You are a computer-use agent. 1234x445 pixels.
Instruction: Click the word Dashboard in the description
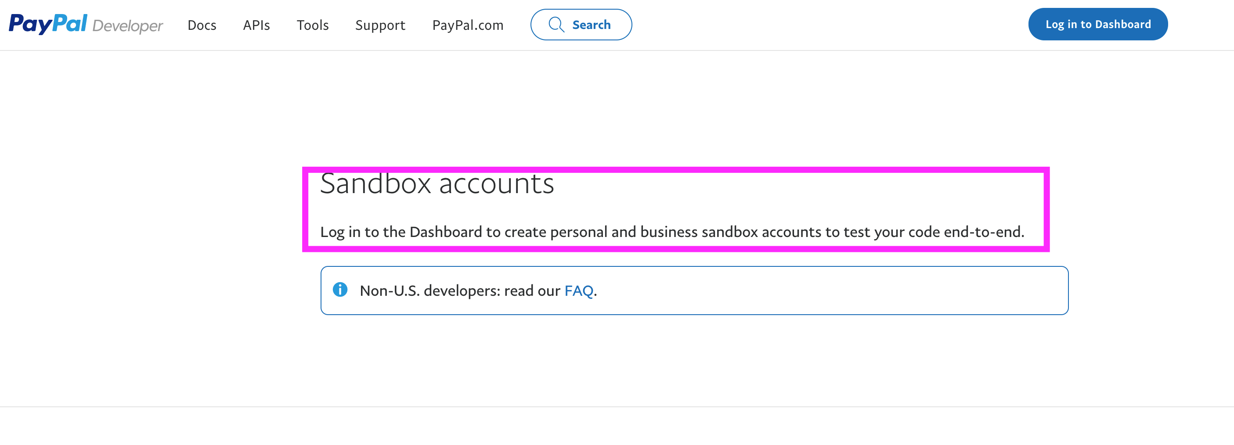(445, 232)
